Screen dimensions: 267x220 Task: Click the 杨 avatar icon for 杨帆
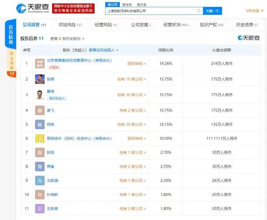point(40,124)
